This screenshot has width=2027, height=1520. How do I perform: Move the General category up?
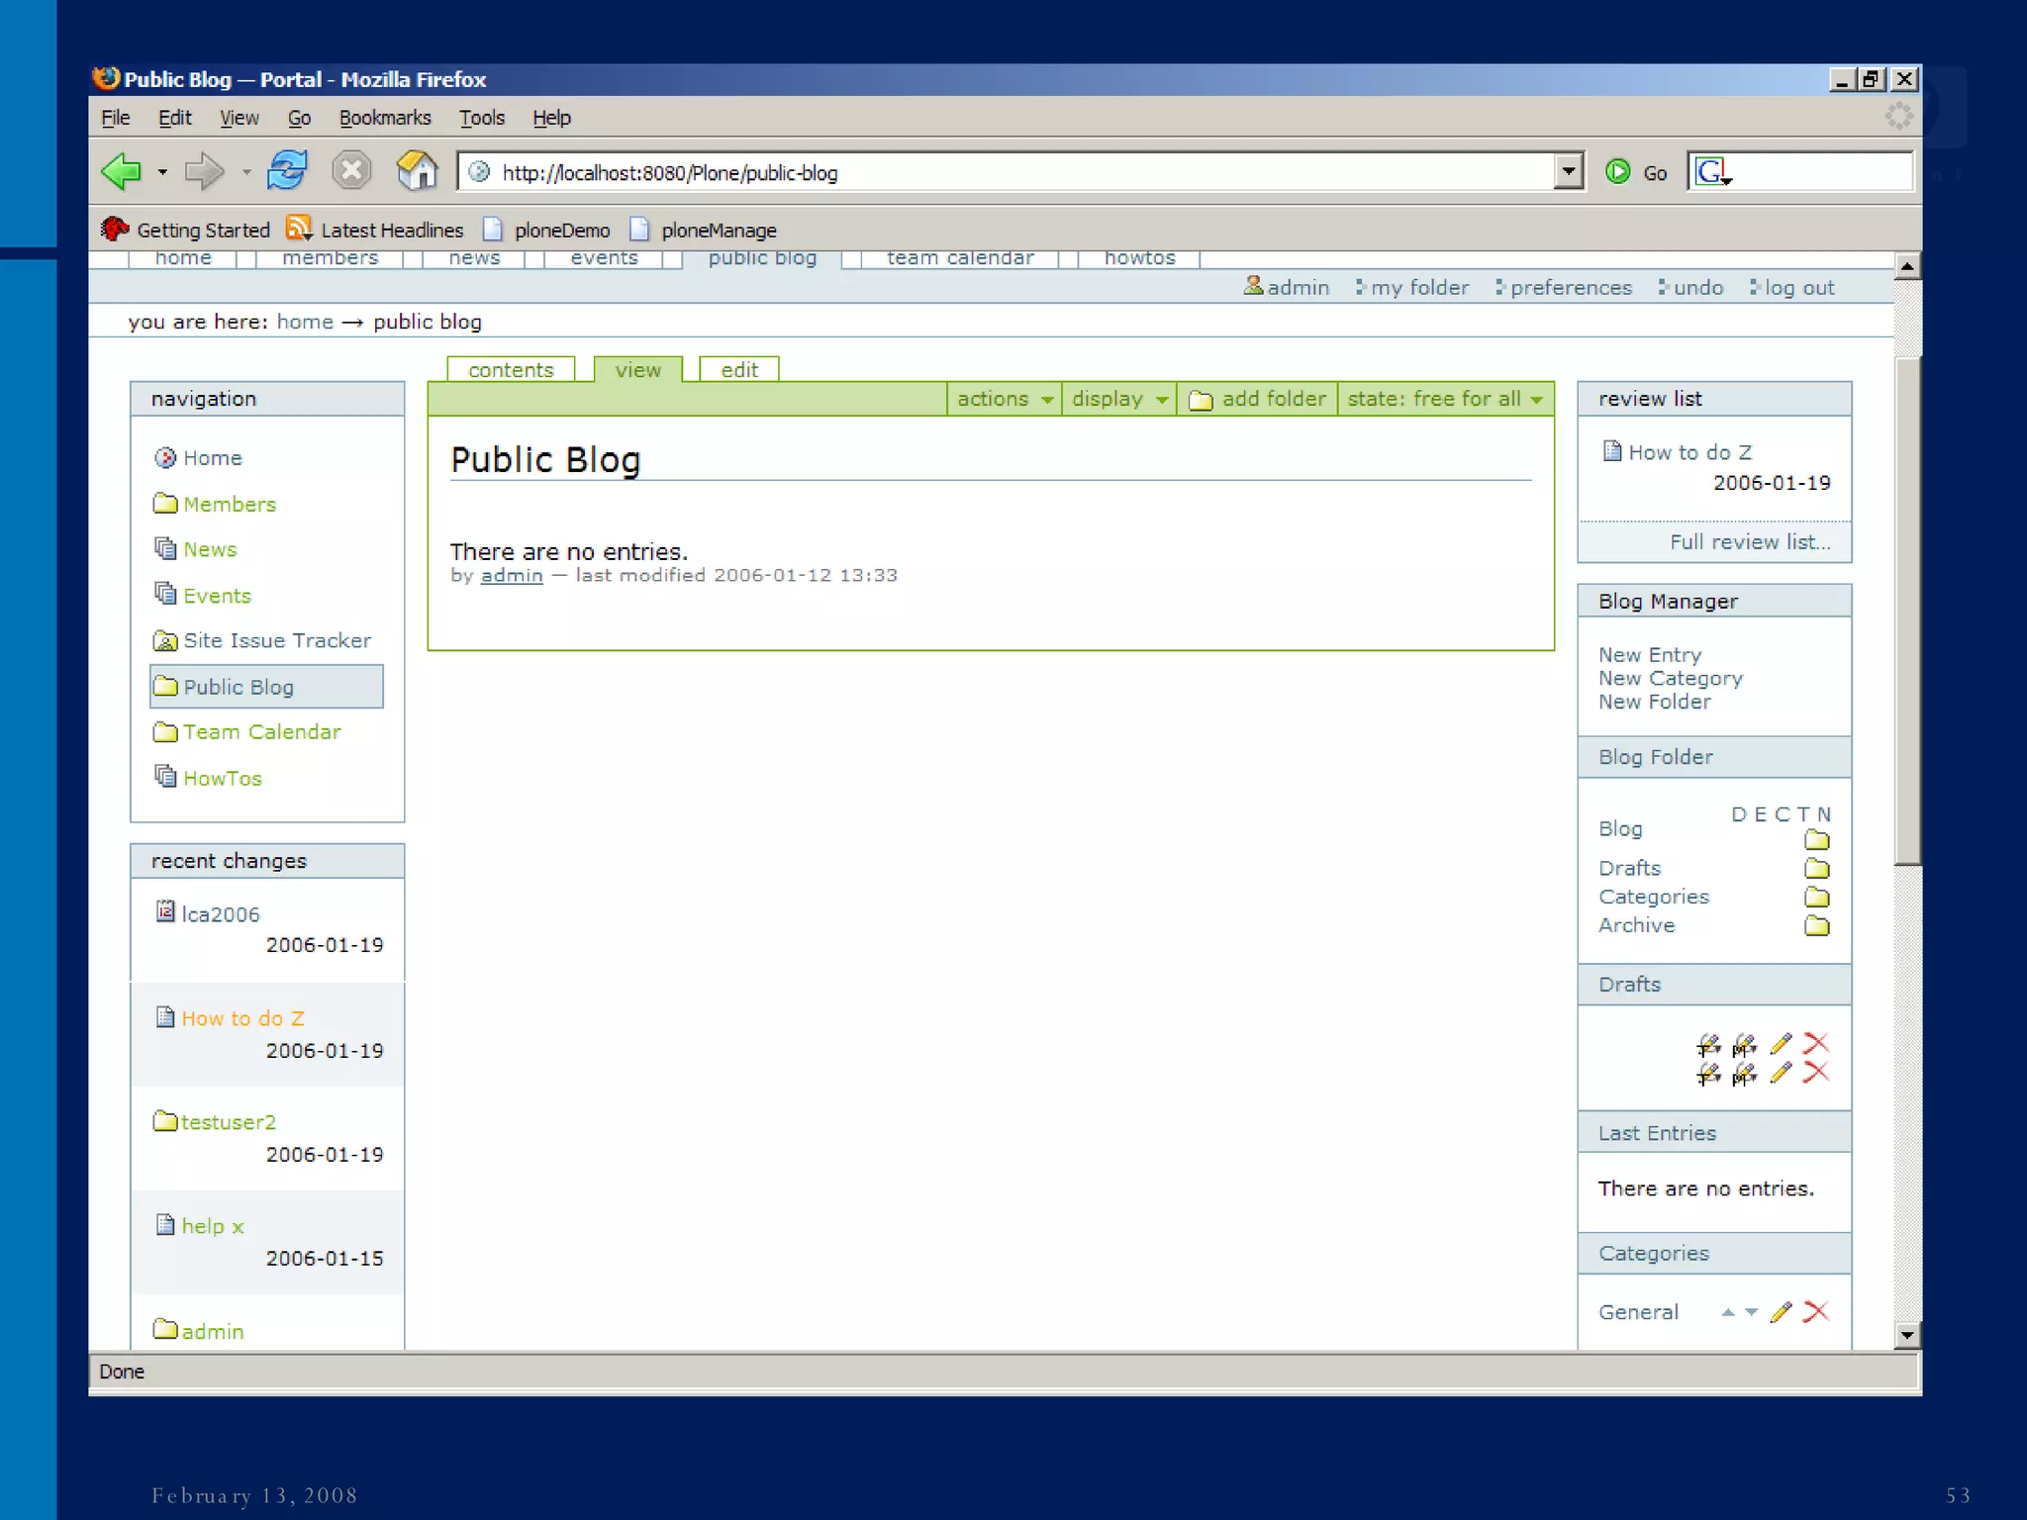tap(1728, 1312)
